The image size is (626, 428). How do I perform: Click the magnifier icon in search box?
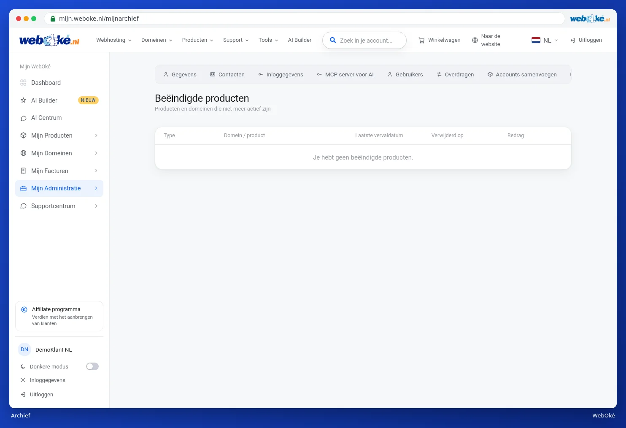coord(333,40)
